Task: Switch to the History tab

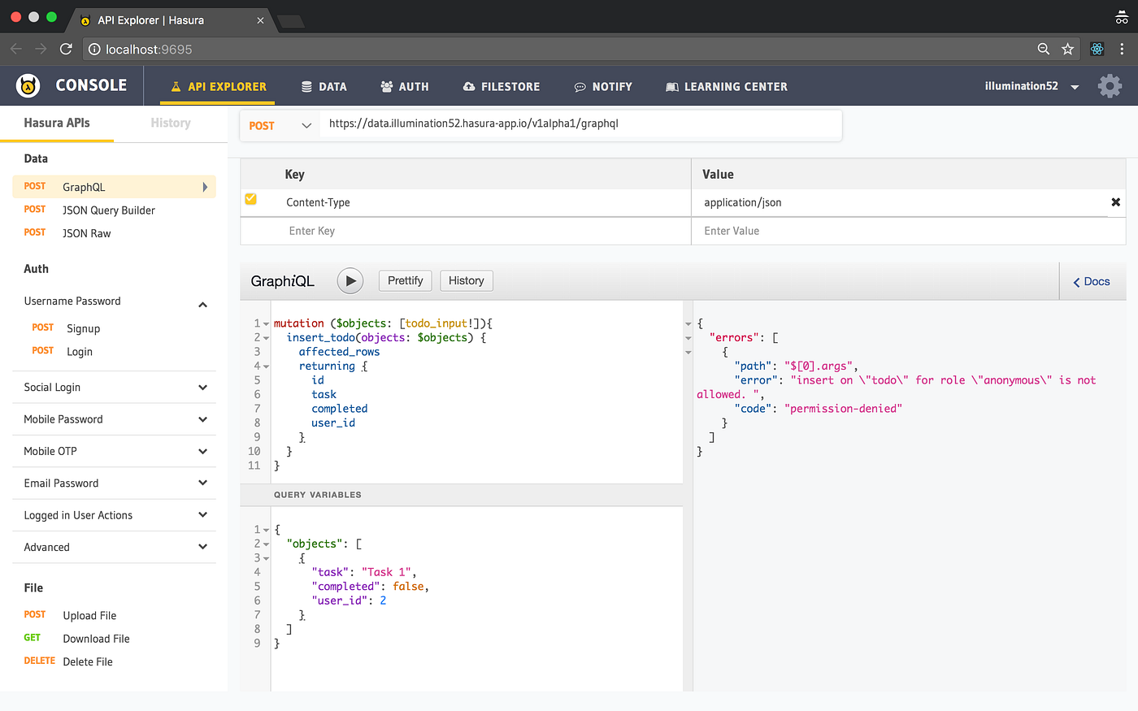Action: click(170, 123)
